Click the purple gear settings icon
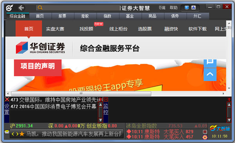 205,137
